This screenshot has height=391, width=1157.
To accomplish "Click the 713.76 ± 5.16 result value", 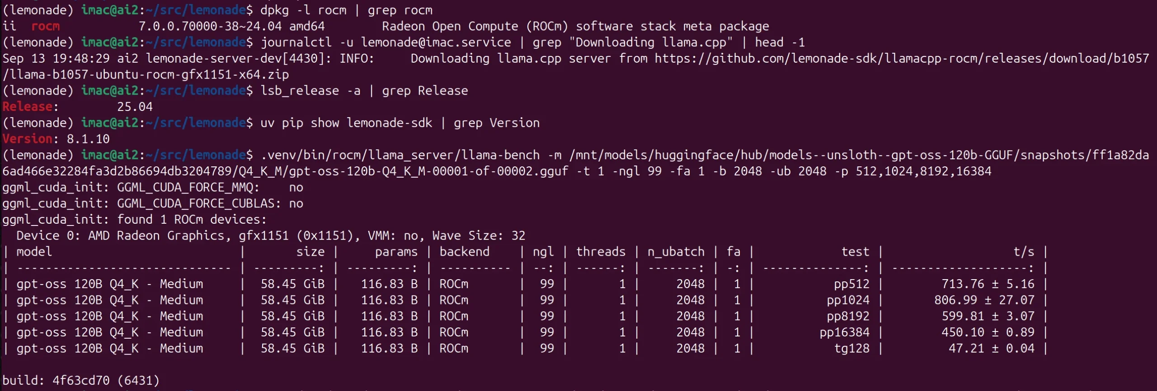I will click(x=988, y=284).
